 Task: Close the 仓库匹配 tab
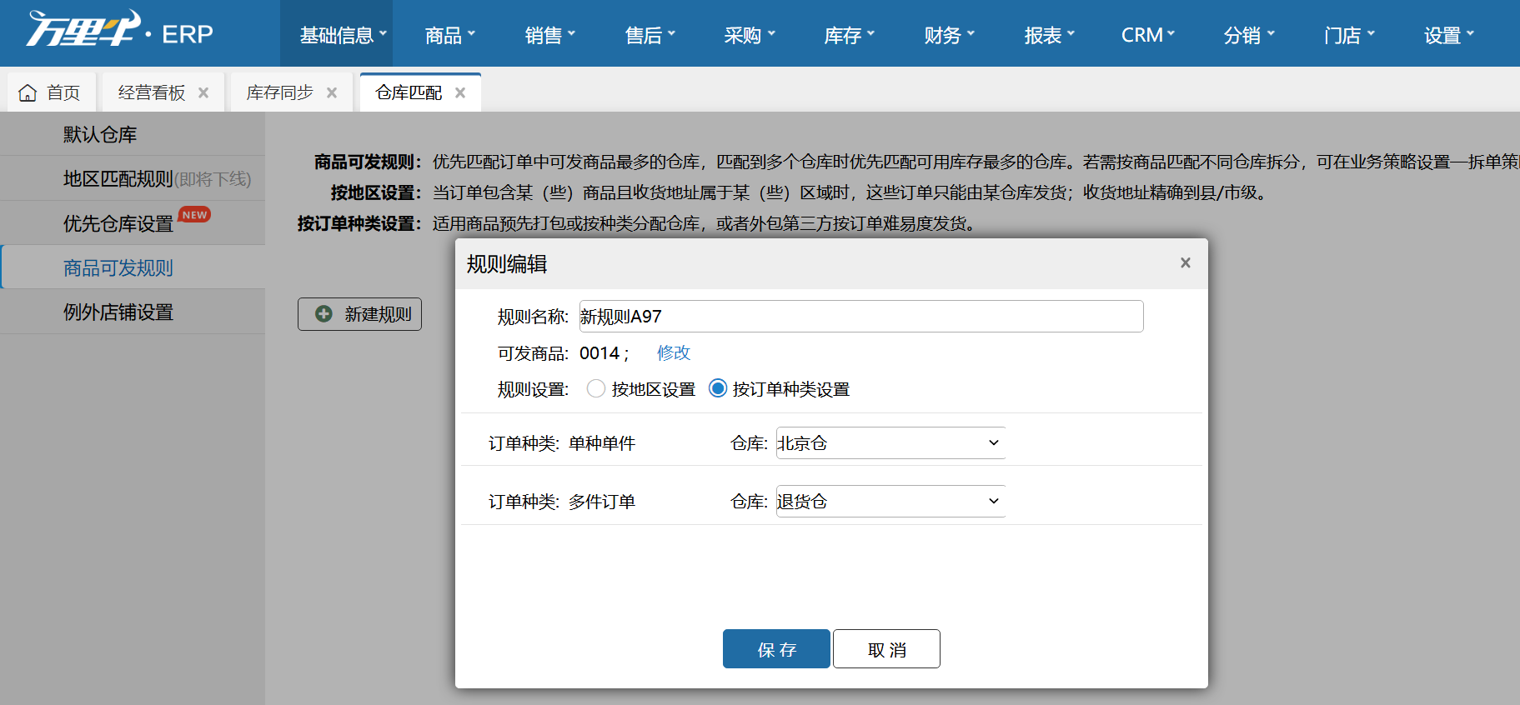coord(460,92)
